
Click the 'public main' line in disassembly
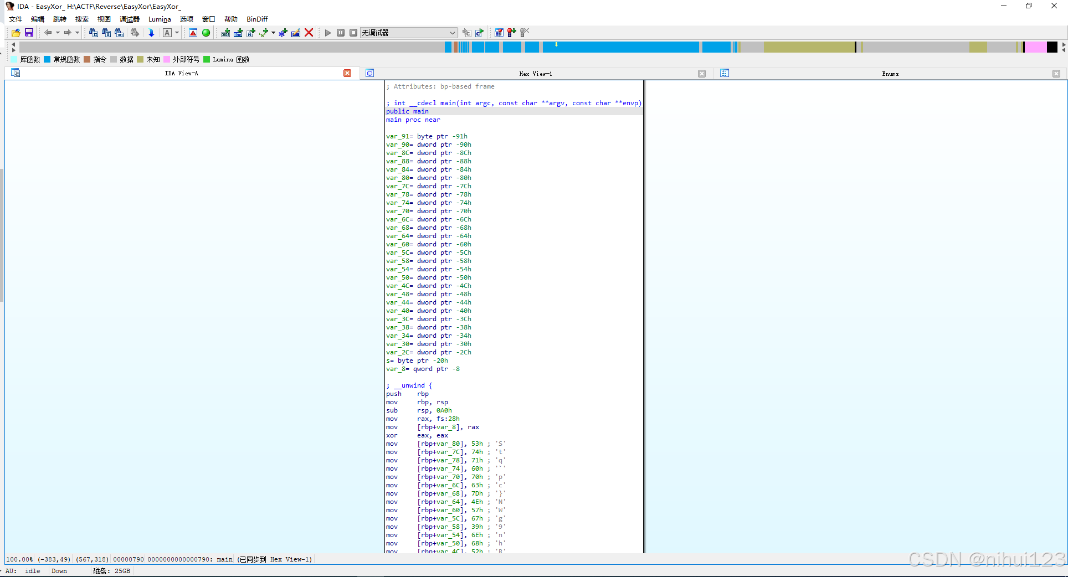[x=407, y=111]
